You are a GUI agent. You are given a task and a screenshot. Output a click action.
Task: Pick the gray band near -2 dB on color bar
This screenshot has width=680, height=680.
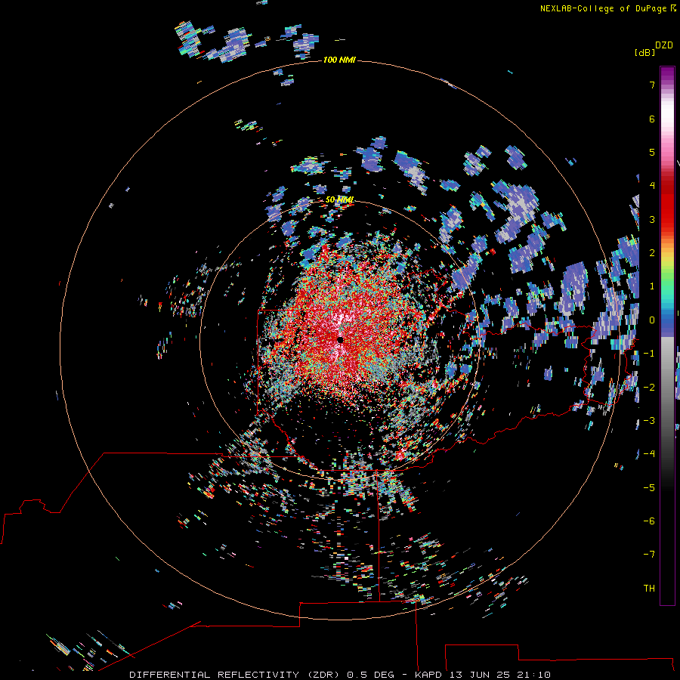point(667,388)
